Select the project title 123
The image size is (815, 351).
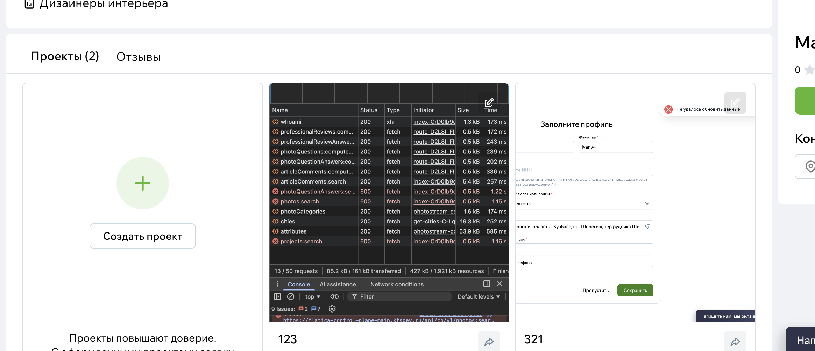288,339
